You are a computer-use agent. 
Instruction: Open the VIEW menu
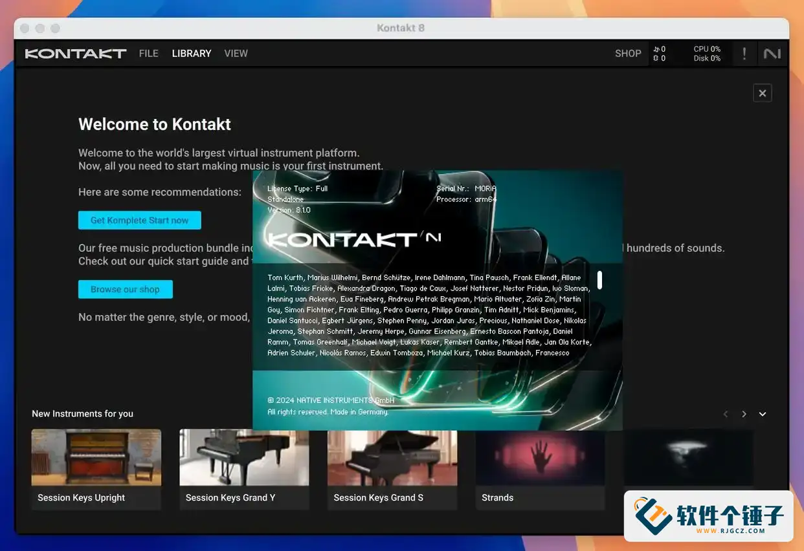[x=236, y=54]
